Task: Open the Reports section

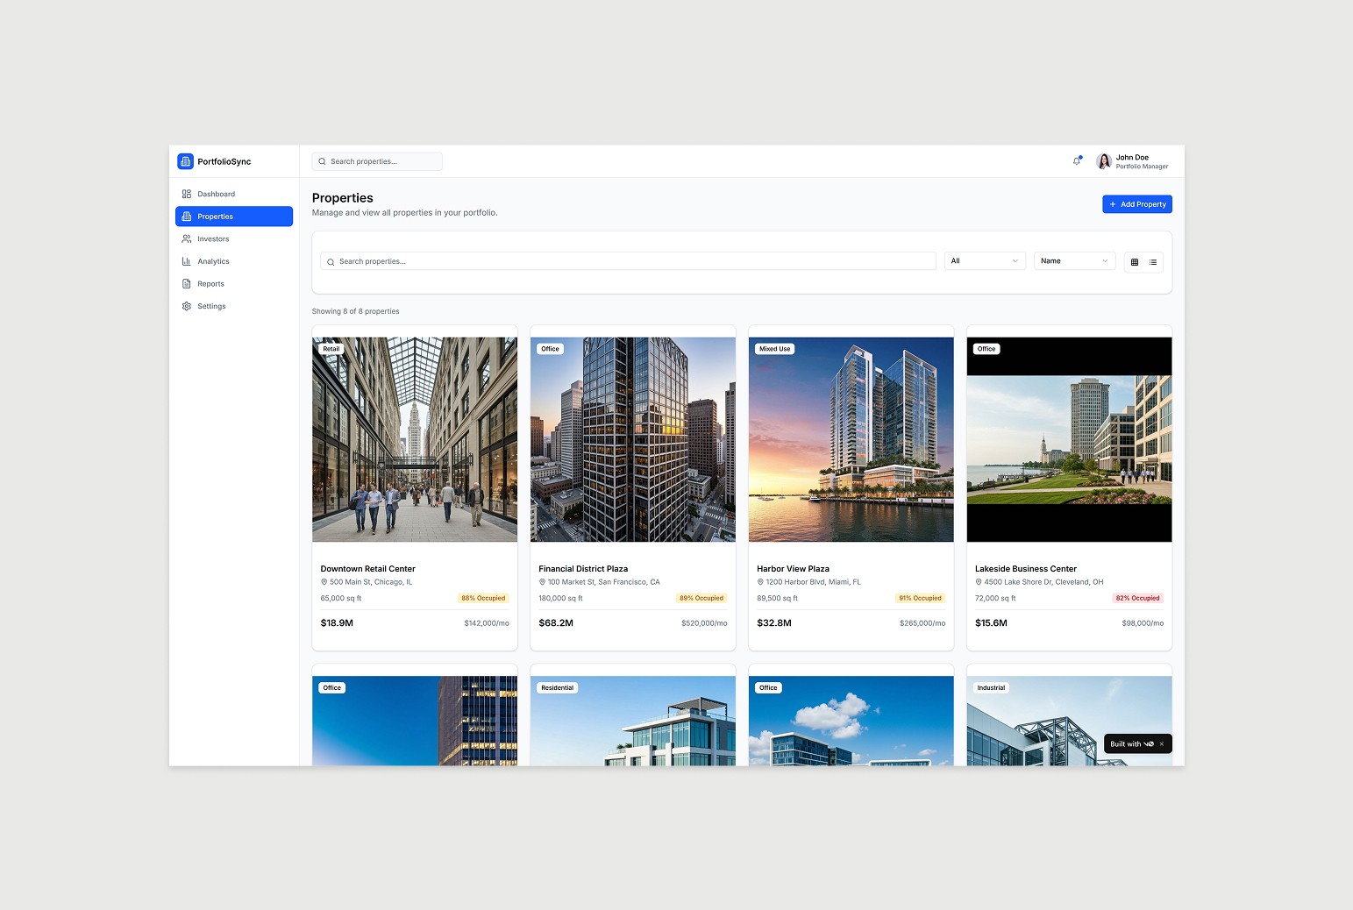Action: pyautogui.click(x=210, y=283)
